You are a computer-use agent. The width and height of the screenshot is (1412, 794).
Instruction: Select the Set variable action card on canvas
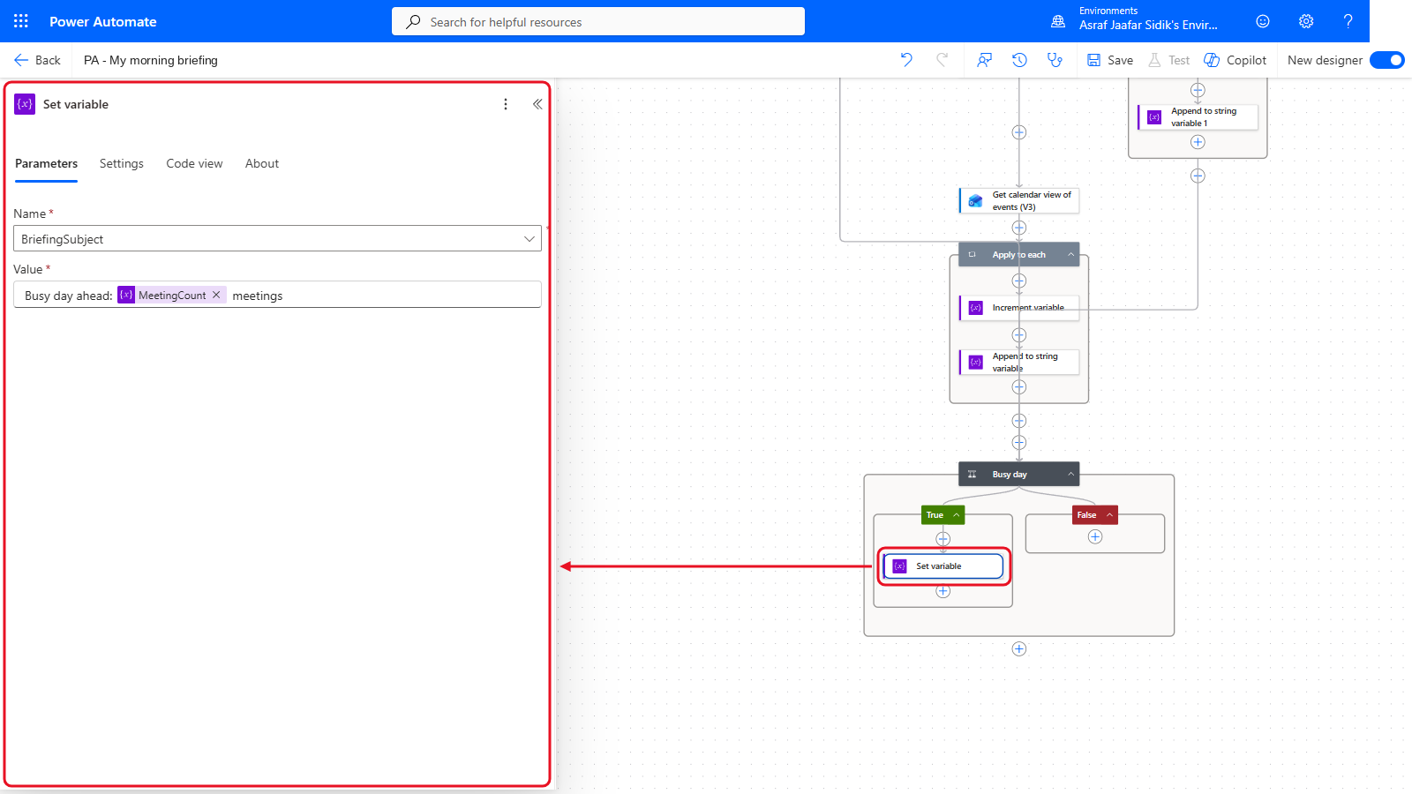[x=943, y=566]
